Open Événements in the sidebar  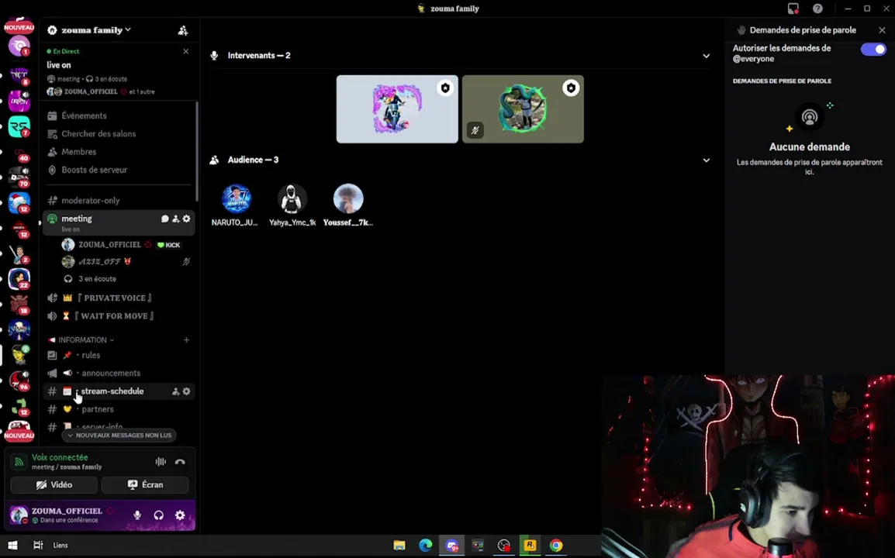(84, 115)
